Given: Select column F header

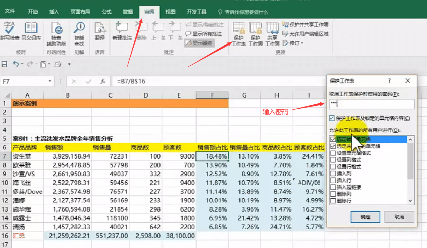Looking at the screenshot, I should pyautogui.click(x=212, y=95).
